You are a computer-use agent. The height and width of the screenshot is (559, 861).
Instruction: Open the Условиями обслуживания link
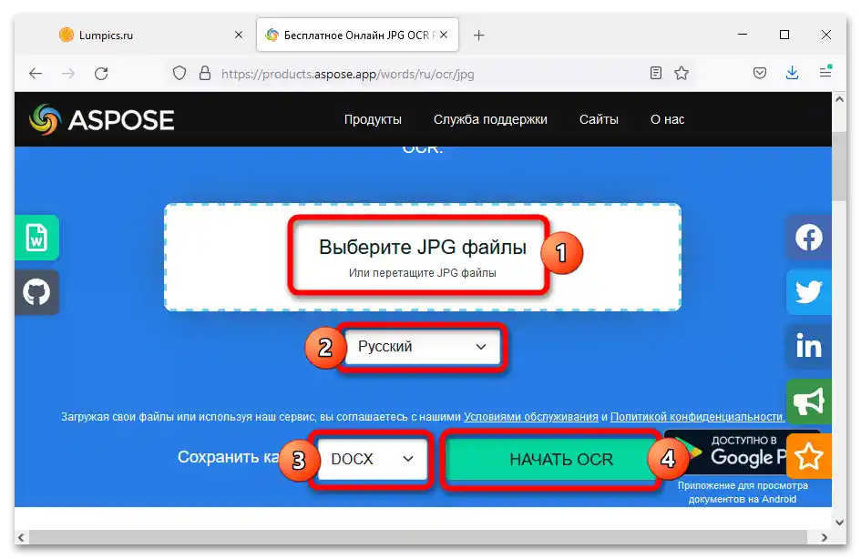click(x=531, y=417)
